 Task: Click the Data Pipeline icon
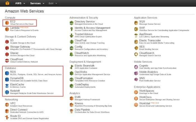[71, 111]
